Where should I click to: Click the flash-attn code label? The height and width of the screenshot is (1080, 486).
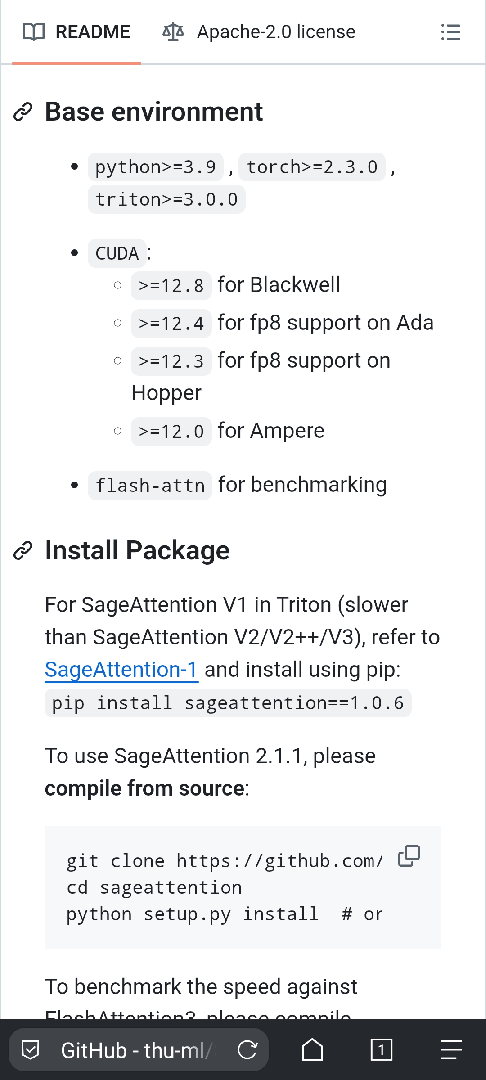(x=150, y=486)
